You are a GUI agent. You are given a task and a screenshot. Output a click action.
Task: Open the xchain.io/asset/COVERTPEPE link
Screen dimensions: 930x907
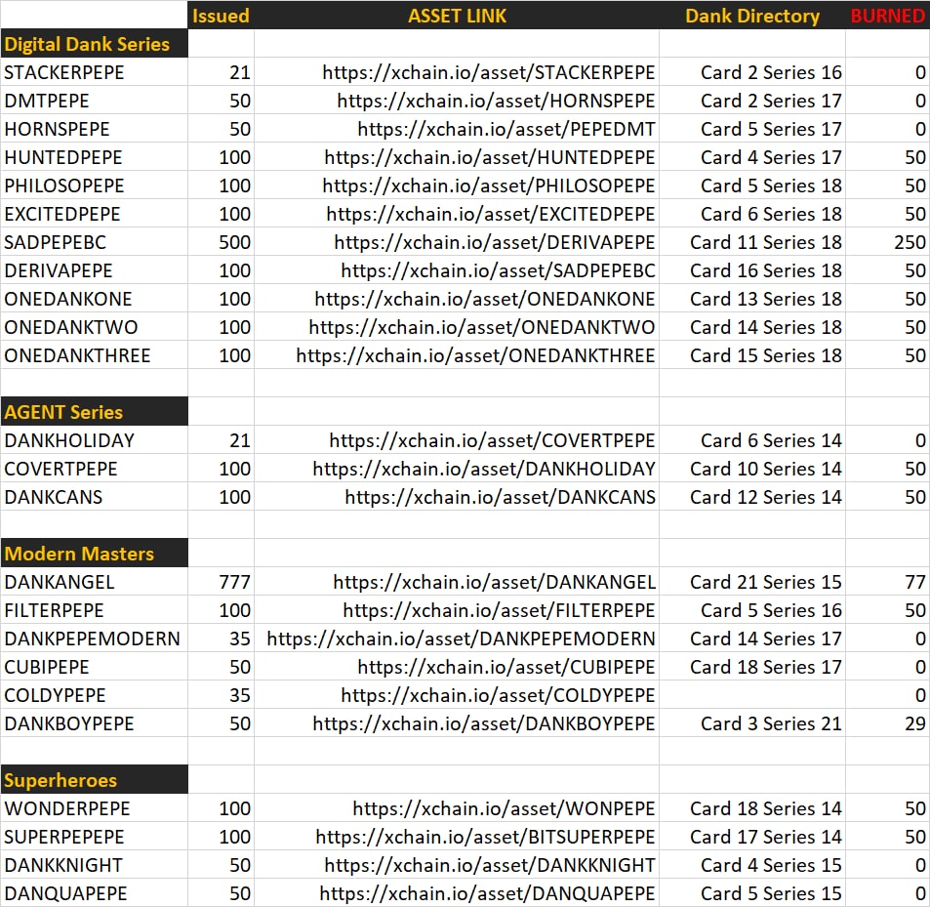pos(492,440)
